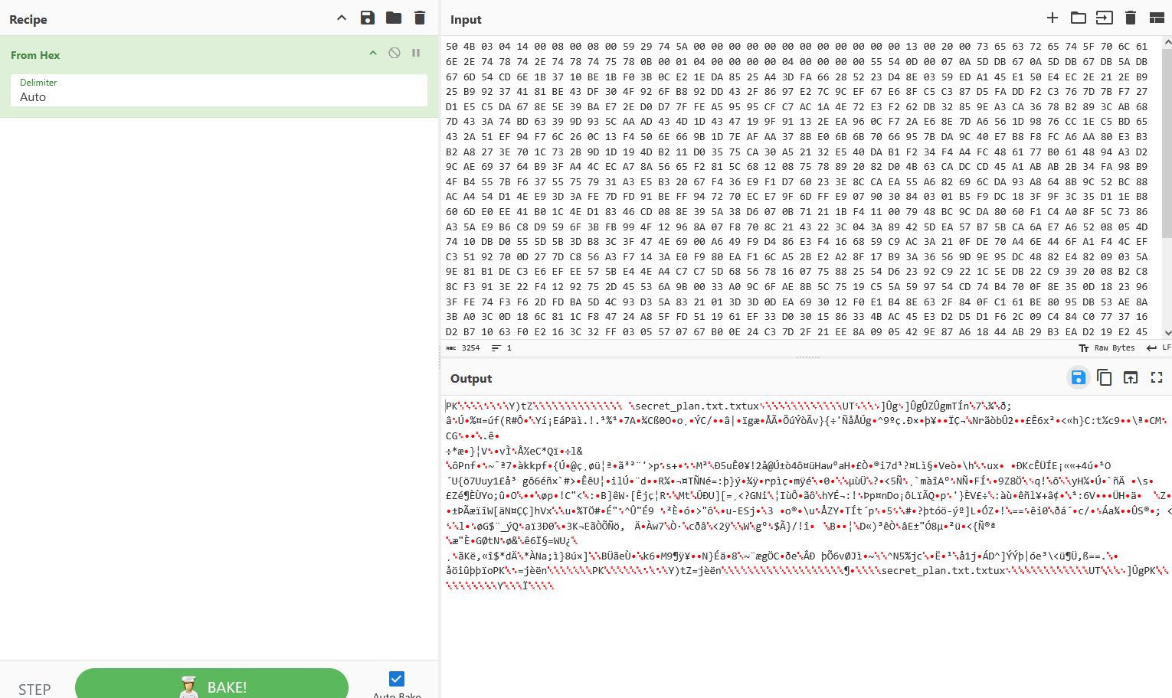Screen dimensions: 1172x698
Task: Collapse the From Hex operation arguments
Action: 373,53
